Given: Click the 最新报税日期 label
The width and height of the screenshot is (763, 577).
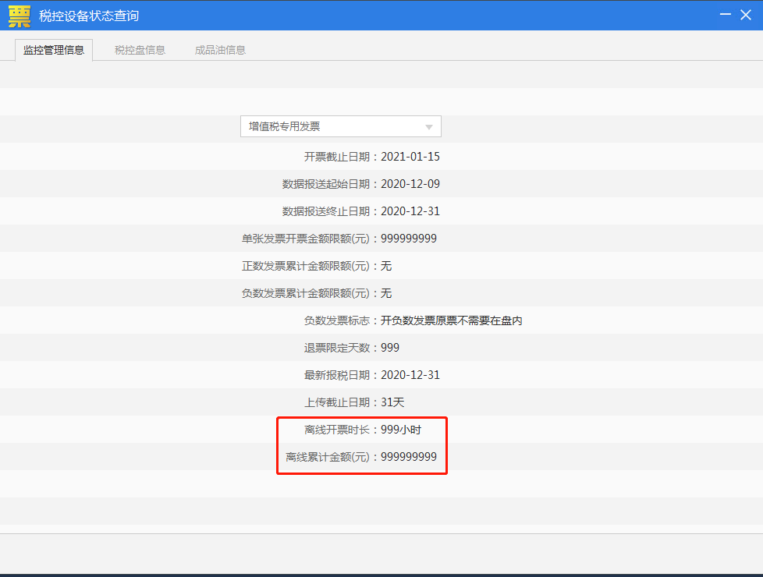Looking at the screenshot, I should pos(337,375).
